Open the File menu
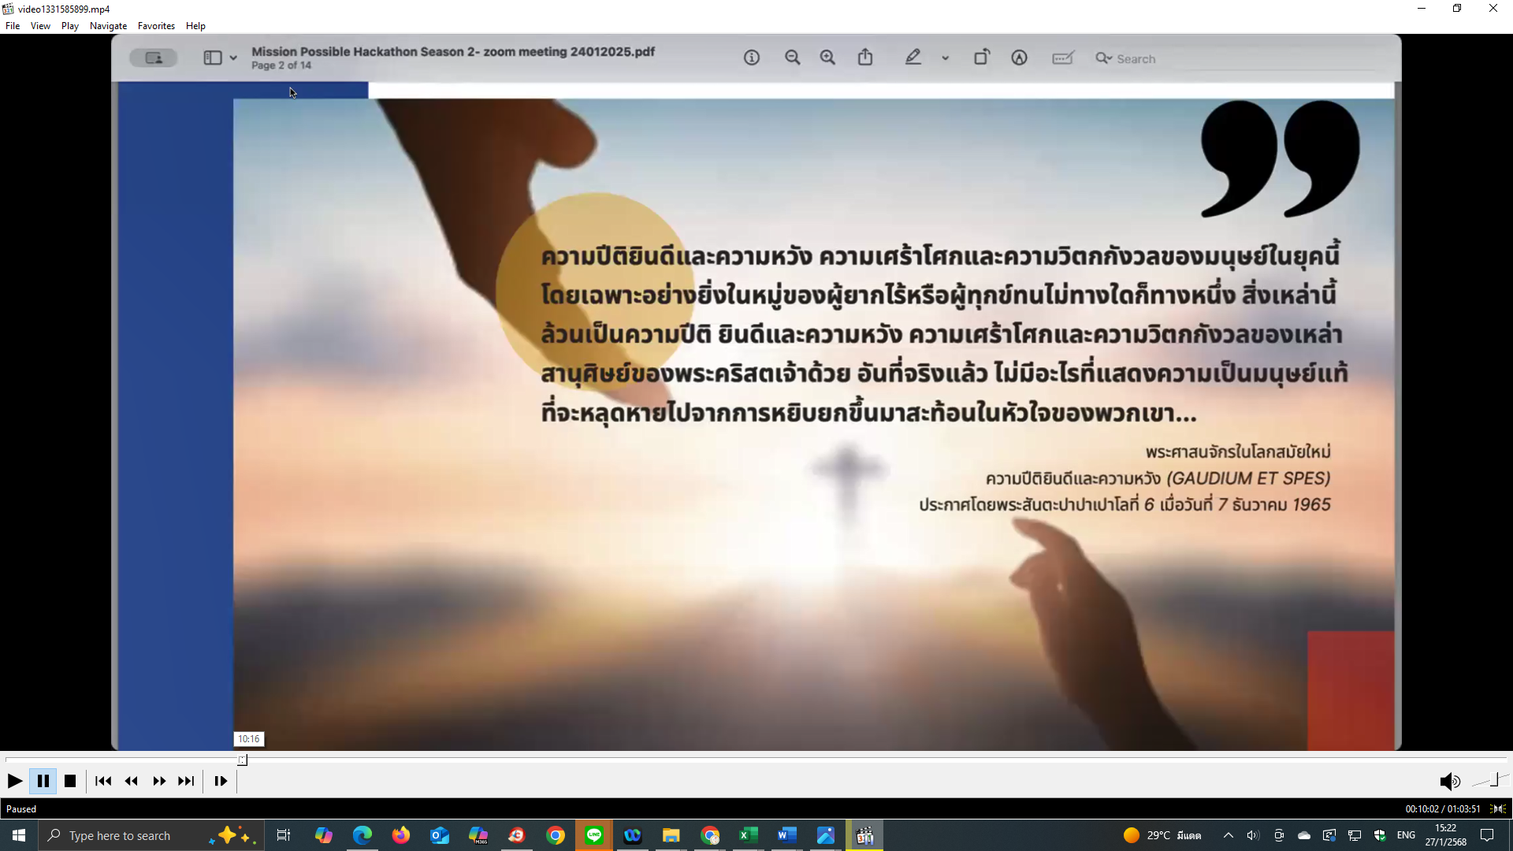This screenshot has height=851, width=1513. pyautogui.click(x=13, y=26)
